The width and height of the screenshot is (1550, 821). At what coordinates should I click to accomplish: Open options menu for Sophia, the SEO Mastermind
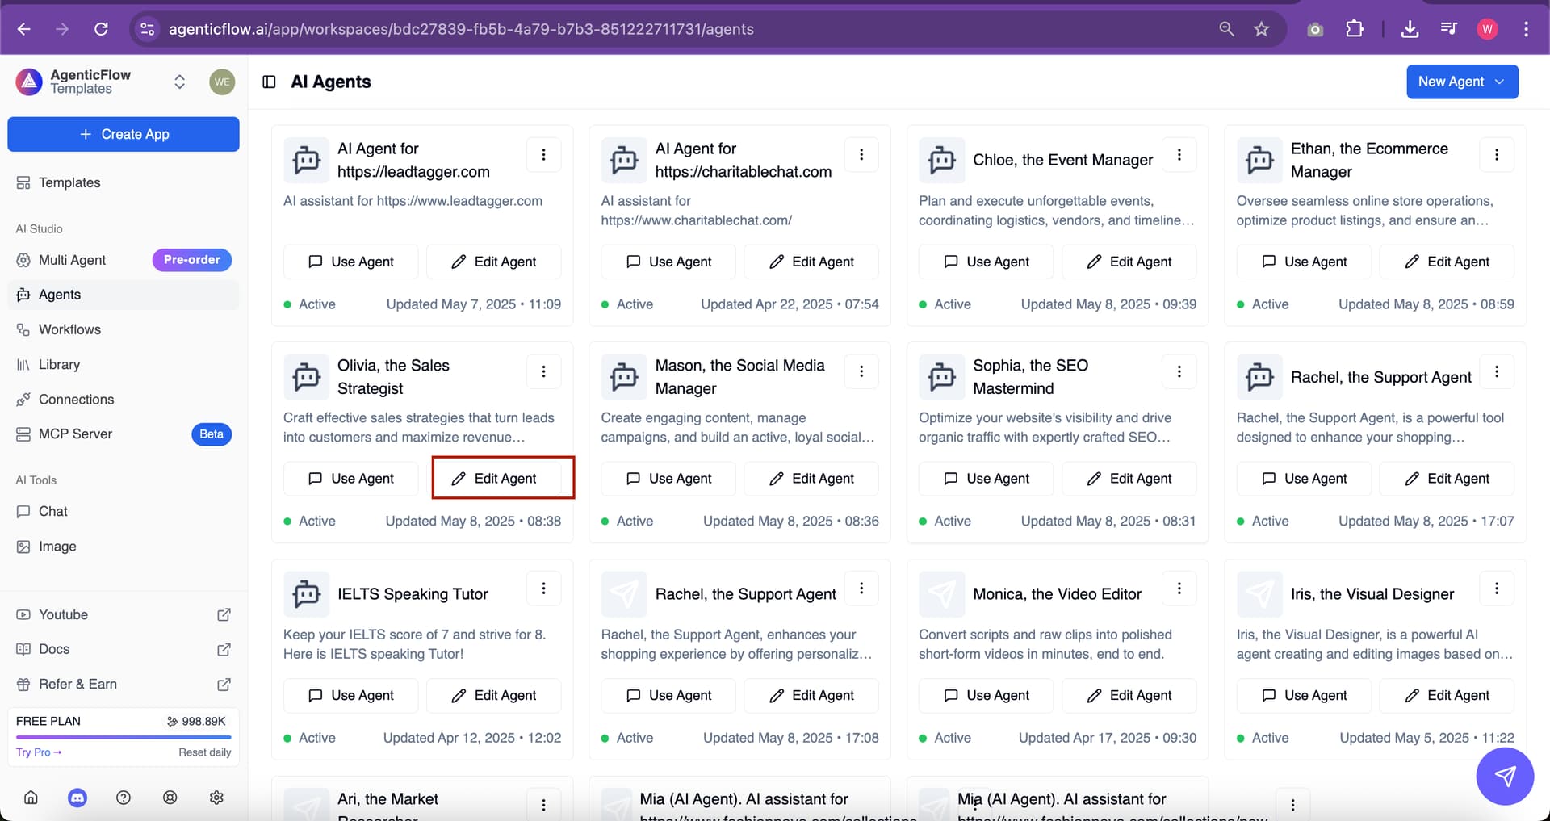(x=1179, y=371)
